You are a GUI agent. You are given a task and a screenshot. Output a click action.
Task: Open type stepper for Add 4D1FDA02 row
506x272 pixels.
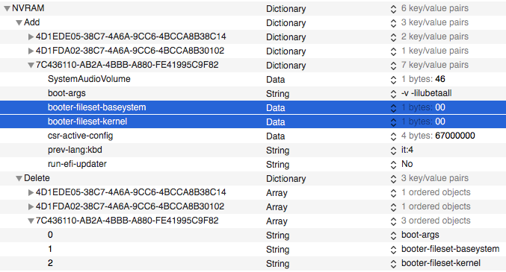393,51
